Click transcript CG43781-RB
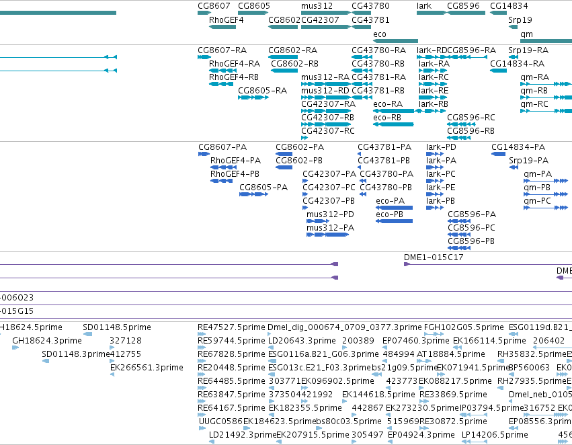Image resolution: width=572 pixels, height=445 pixels. 362,97
